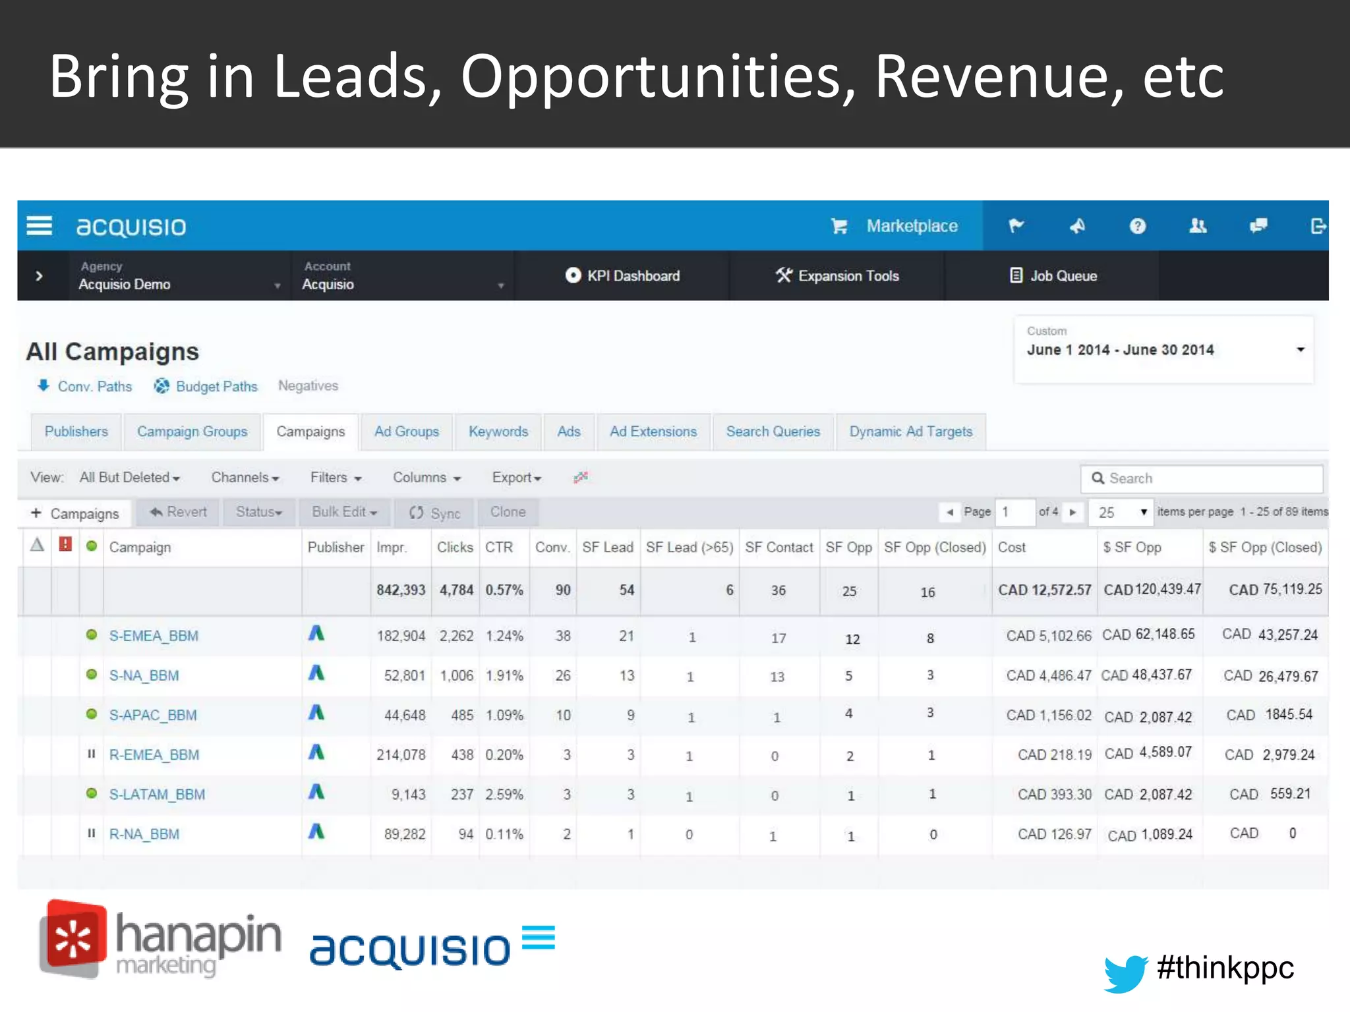Click the Clone button
1350x1012 pixels.
(508, 512)
